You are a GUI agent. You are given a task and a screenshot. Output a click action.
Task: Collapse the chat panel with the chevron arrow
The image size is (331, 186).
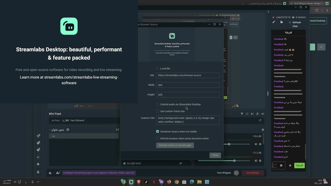coord(268,12)
